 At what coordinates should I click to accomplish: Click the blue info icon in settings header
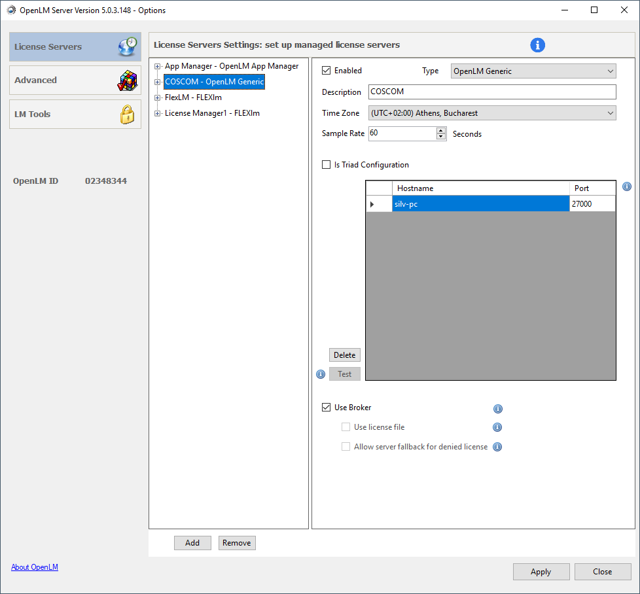537,45
